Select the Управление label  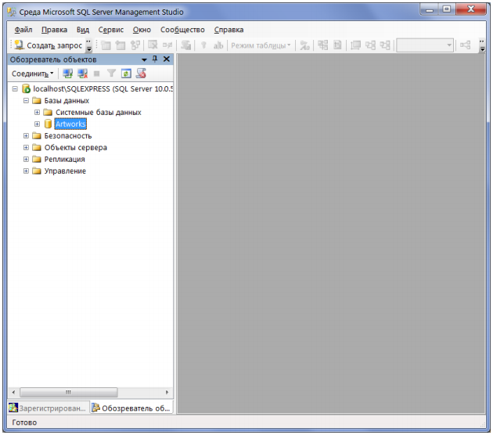click(65, 171)
